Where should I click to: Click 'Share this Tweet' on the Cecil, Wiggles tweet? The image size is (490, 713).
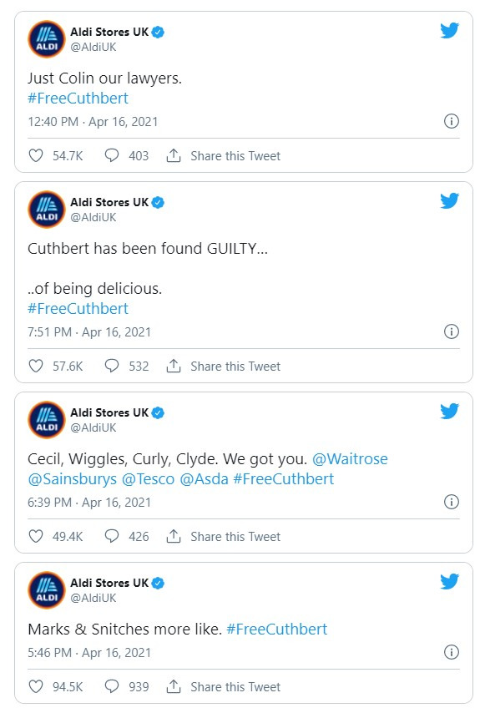(x=235, y=537)
